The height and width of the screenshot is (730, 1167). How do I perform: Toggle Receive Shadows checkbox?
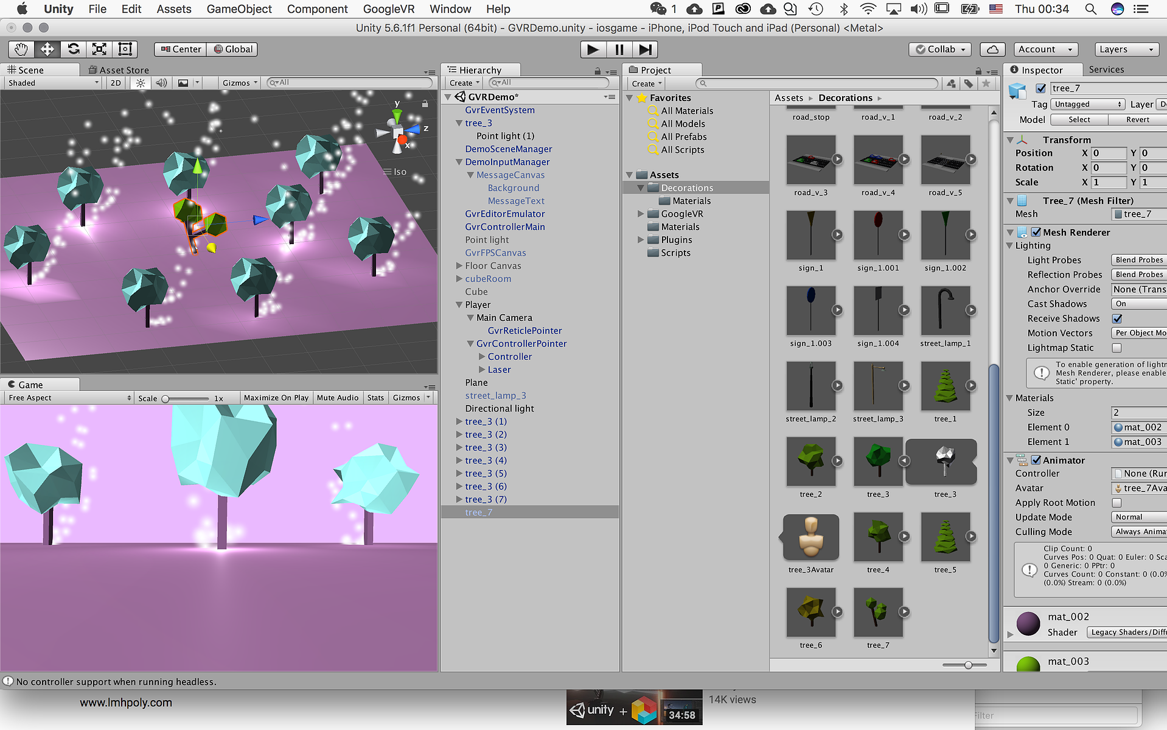click(x=1117, y=318)
